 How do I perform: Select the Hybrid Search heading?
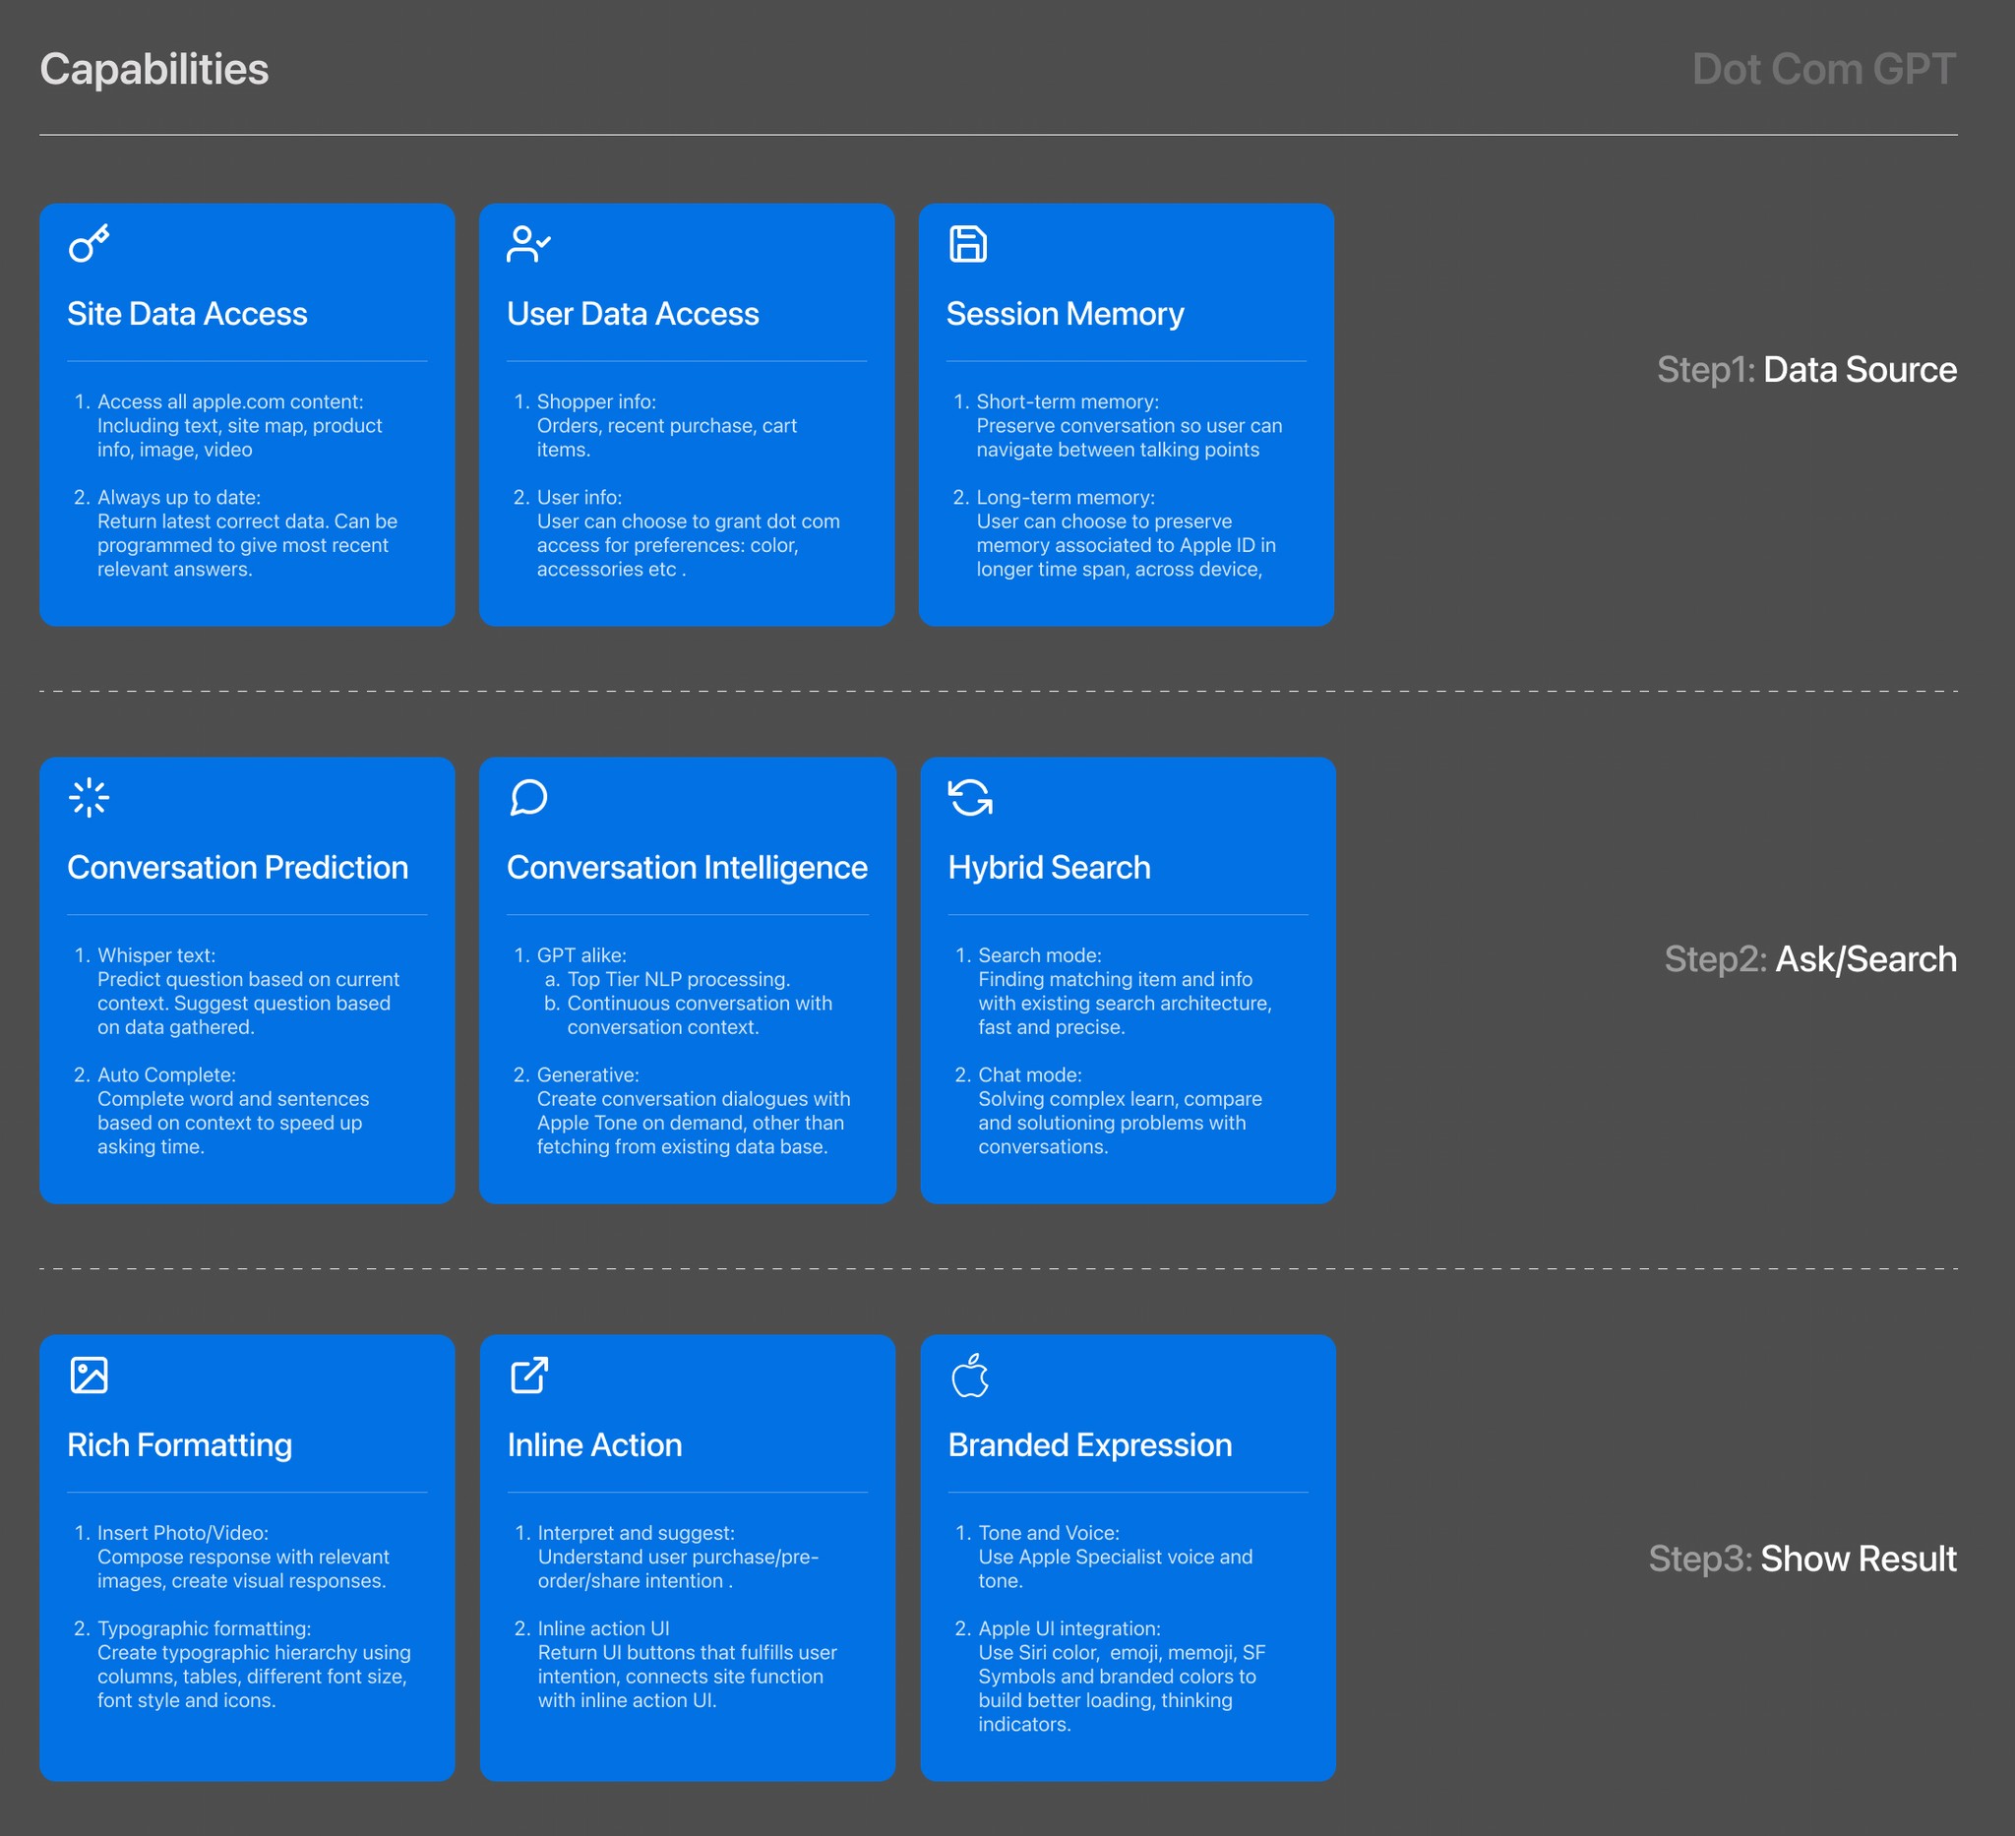tap(1049, 868)
